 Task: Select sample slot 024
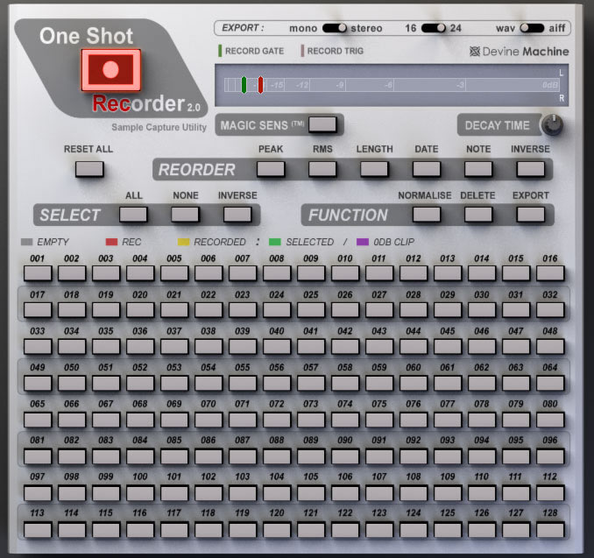click(x=277, y=310)
